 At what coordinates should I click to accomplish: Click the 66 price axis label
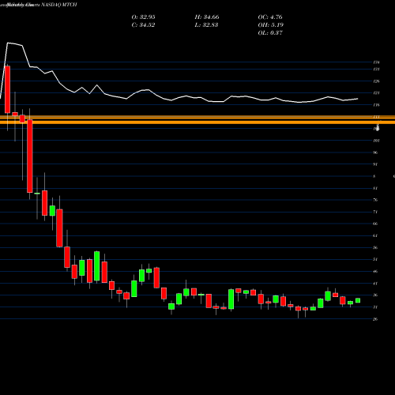[375, 224]
